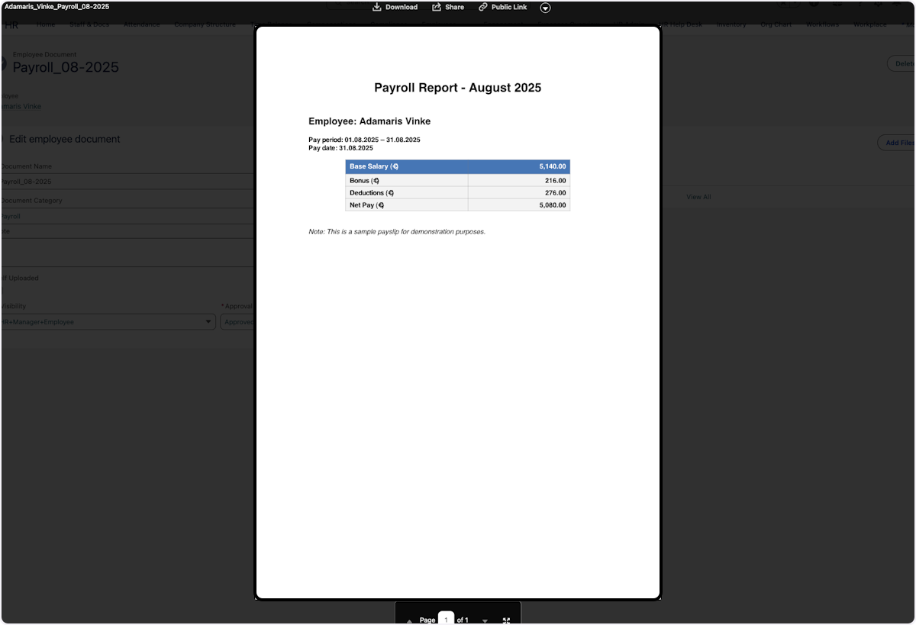Viewport: 916px width, 625px height.
Task: Click the page number input box
Action: [x=447, y=619]
